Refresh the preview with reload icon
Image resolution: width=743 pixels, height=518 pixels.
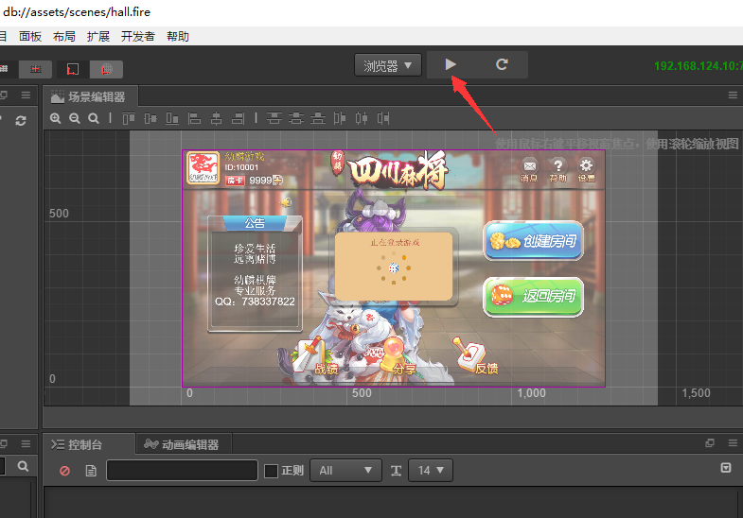(x=502, y=64)
